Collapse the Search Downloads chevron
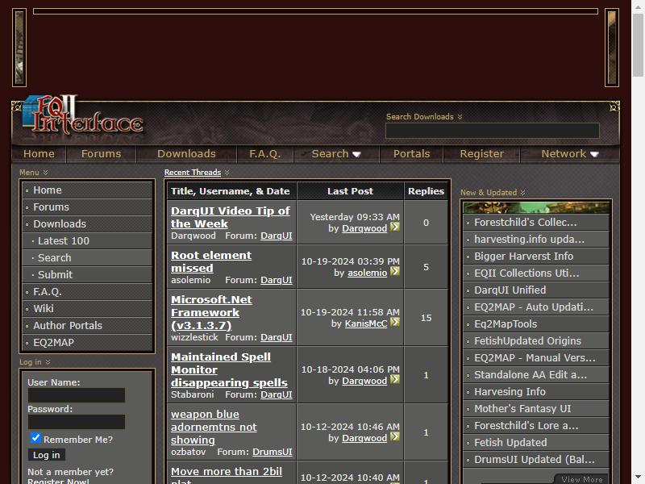The image size is (645, 484). [460, 117]
